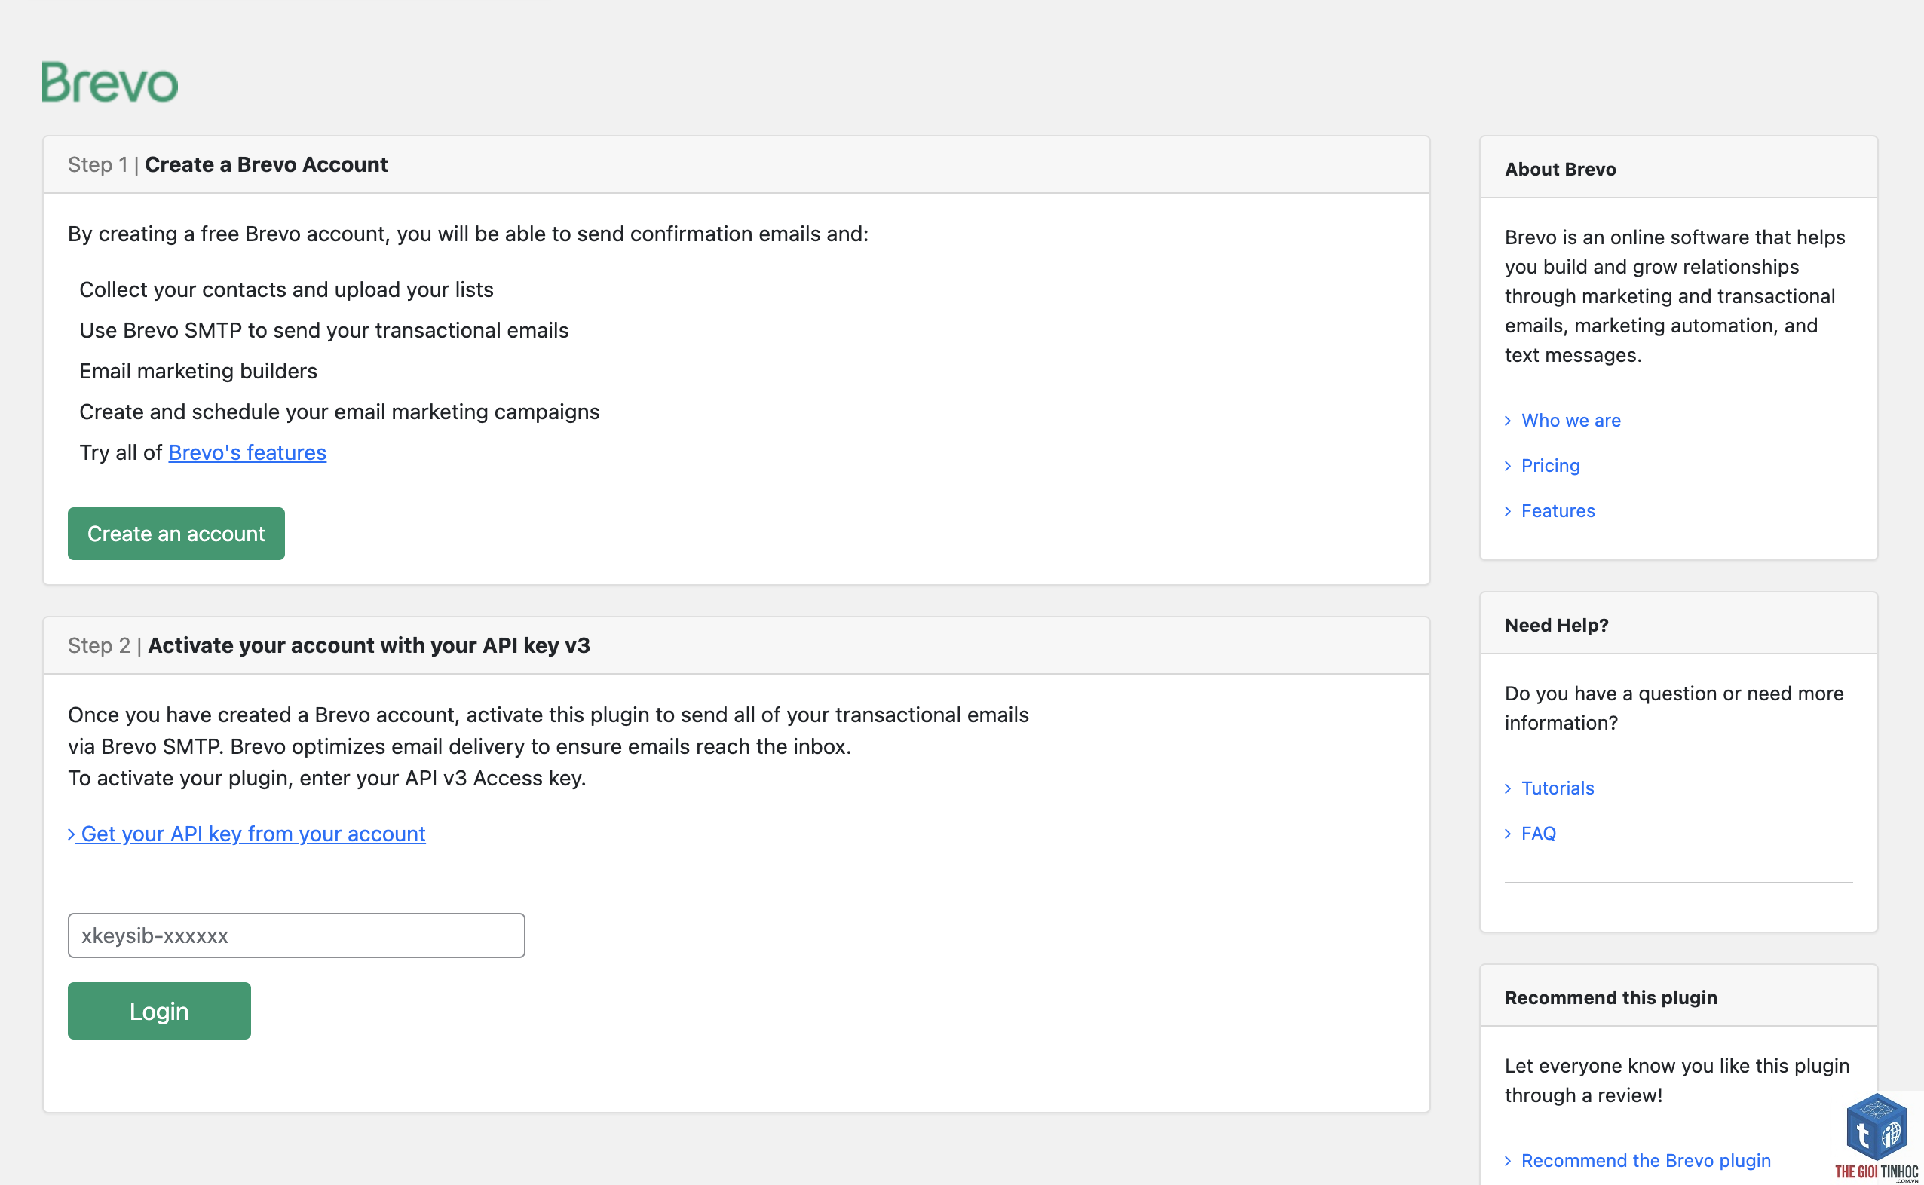Click 'Let everyone know you like this plugin' text
The width and height of the screenshot is (1924, 1185).
pos(1677,1081)
